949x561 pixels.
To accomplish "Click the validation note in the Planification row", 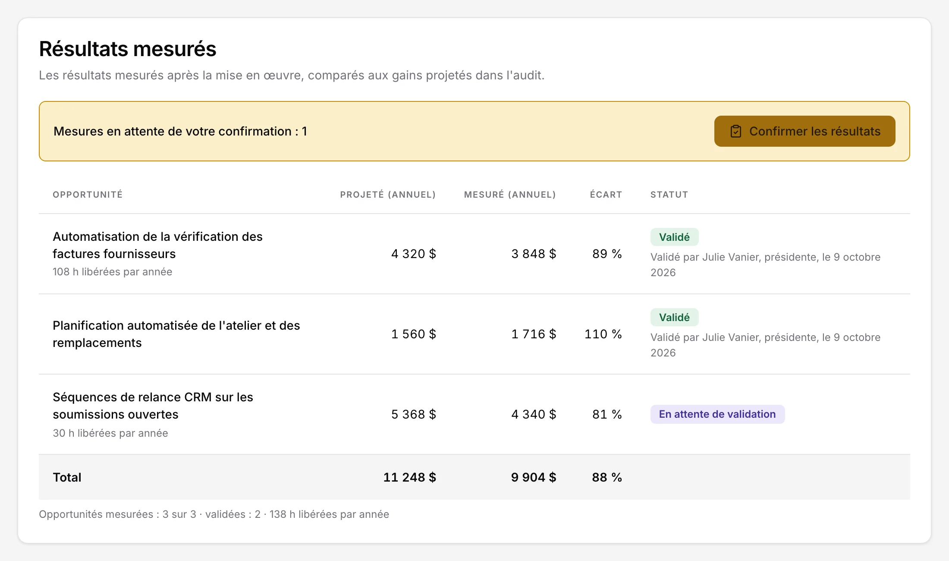I will 765,345.
